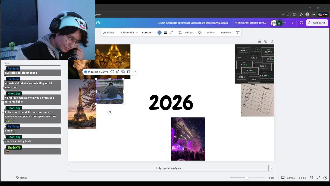The image size is (330, 186).
Task: Enter fullscreen presentation icon
Action: pyautogui.click(x=318, y=178)
